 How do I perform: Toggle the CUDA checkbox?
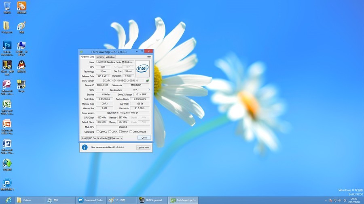[110, 131]
